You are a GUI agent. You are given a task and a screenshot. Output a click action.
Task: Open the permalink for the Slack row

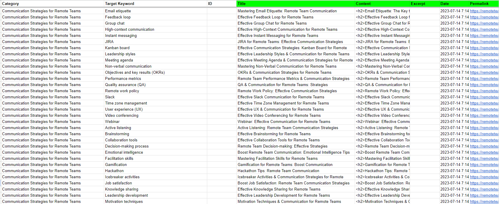click(484, 97)
